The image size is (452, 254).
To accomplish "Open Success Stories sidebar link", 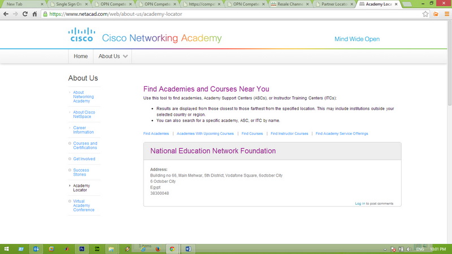I will point(81,172).
